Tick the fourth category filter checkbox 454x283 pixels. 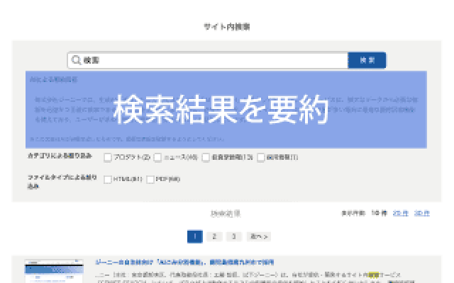[x=261, y=157]
